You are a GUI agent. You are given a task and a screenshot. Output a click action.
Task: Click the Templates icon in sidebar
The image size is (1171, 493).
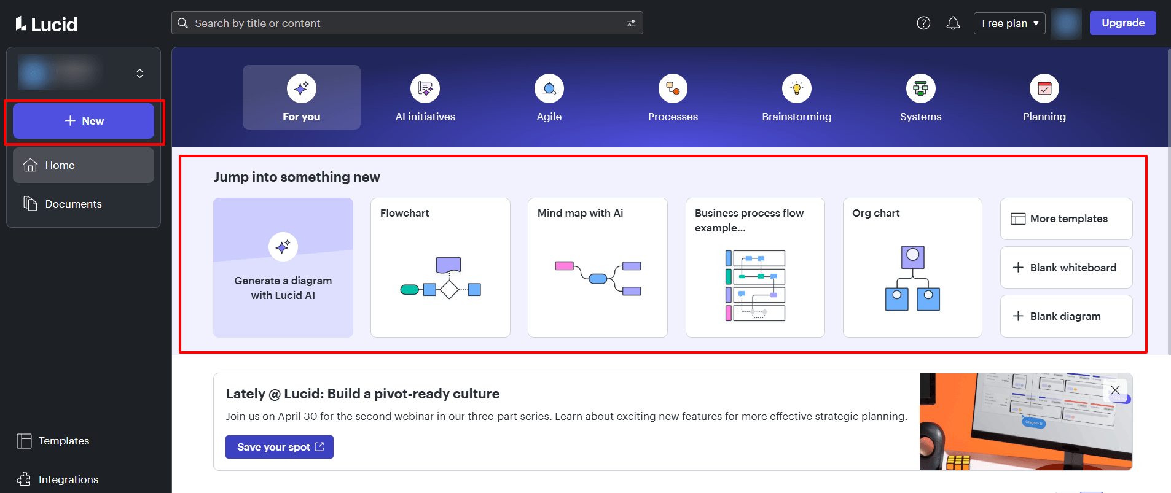coord(24,441)
